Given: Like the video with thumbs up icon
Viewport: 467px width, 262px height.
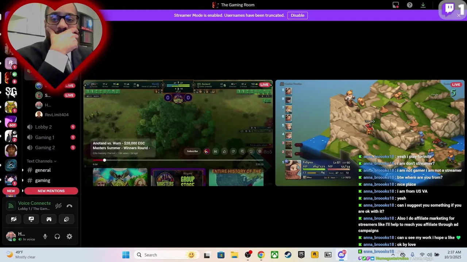Looking at the screenshot, I should (224, 151).
